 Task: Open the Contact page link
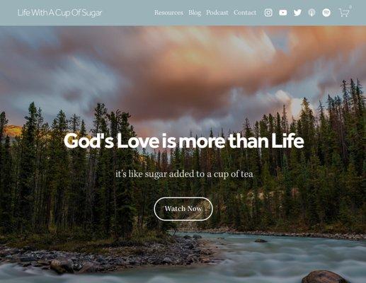(x=245, y=13)
